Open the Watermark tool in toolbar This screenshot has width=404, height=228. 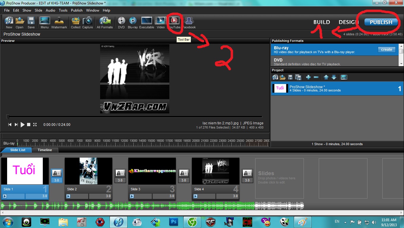coord(59,21)
